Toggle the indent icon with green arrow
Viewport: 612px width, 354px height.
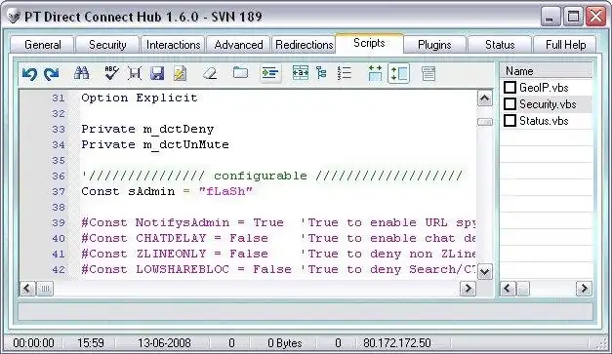pyautogui.click(x=270, y=73)
